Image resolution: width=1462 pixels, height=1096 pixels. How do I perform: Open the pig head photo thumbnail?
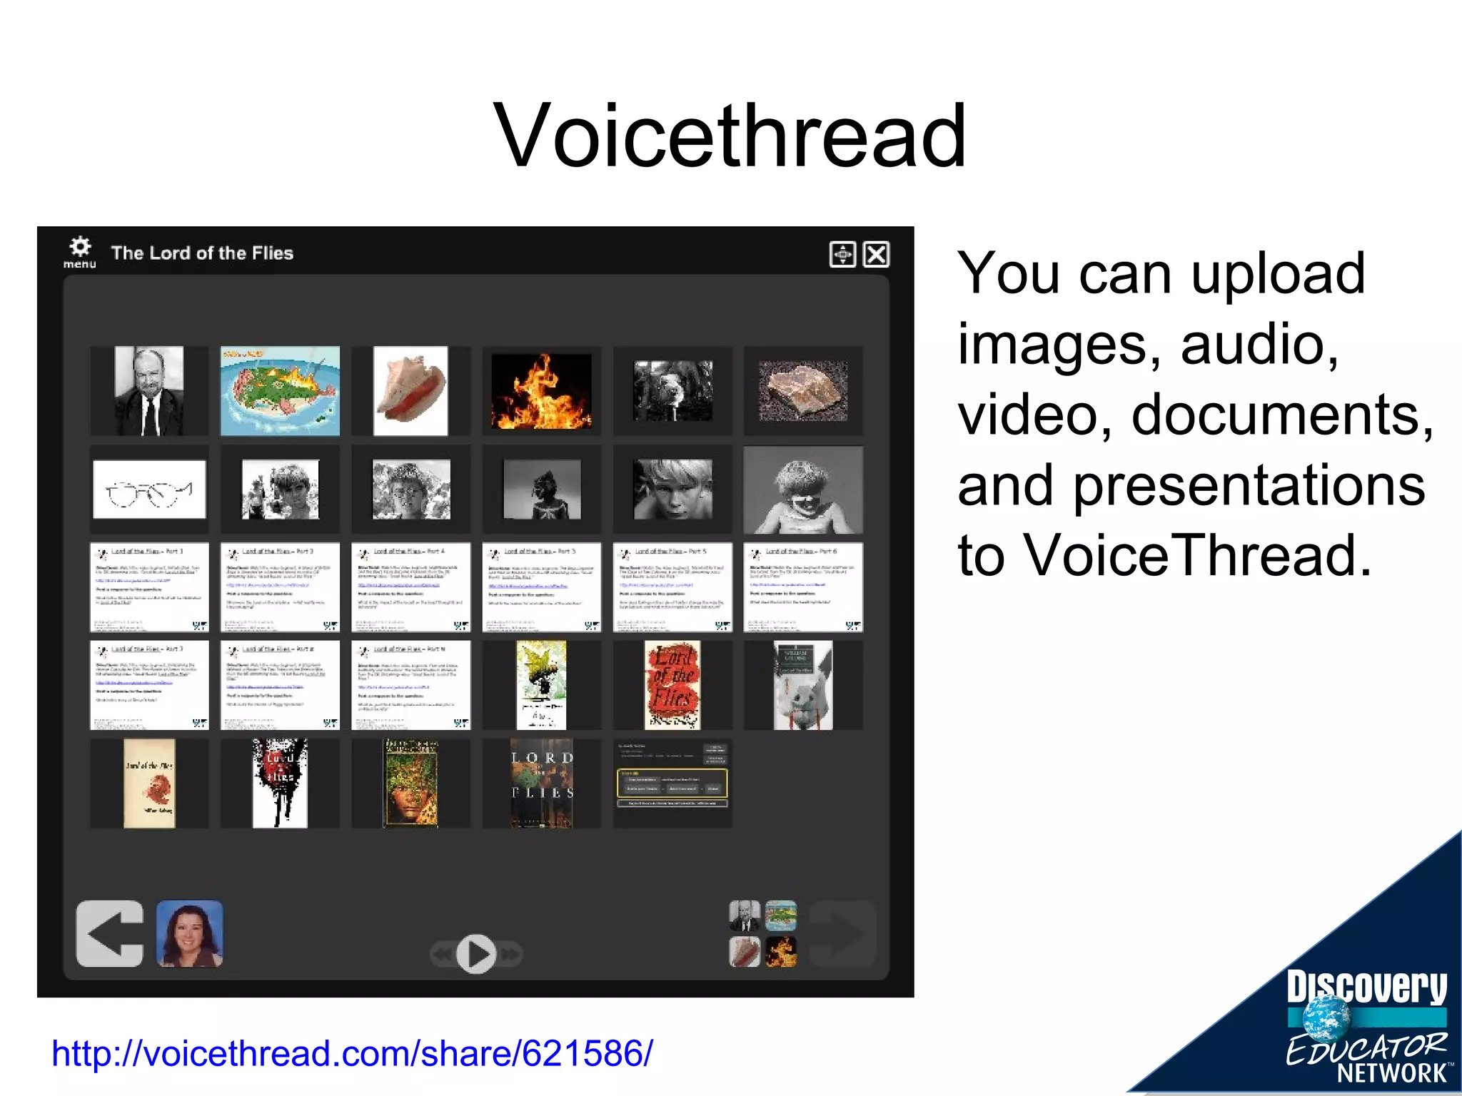(x=672, y=391)
